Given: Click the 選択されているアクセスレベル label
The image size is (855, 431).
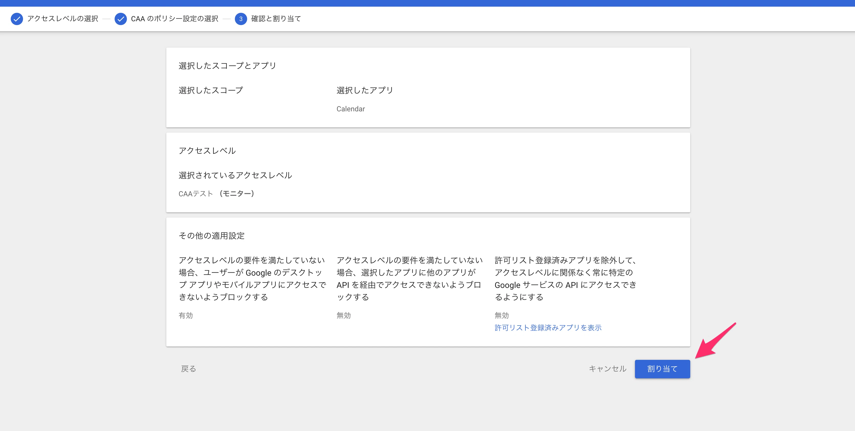Looking at the screenshot, I should (x=235, y=175).
